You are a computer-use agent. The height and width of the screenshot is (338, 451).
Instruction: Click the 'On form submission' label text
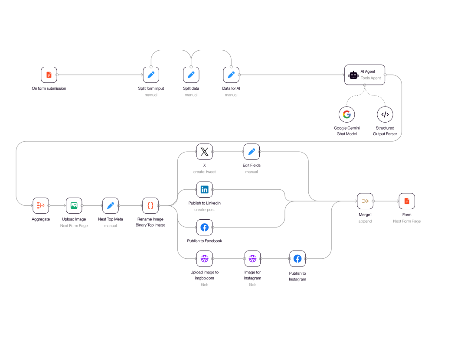click(x=49, y=88)
